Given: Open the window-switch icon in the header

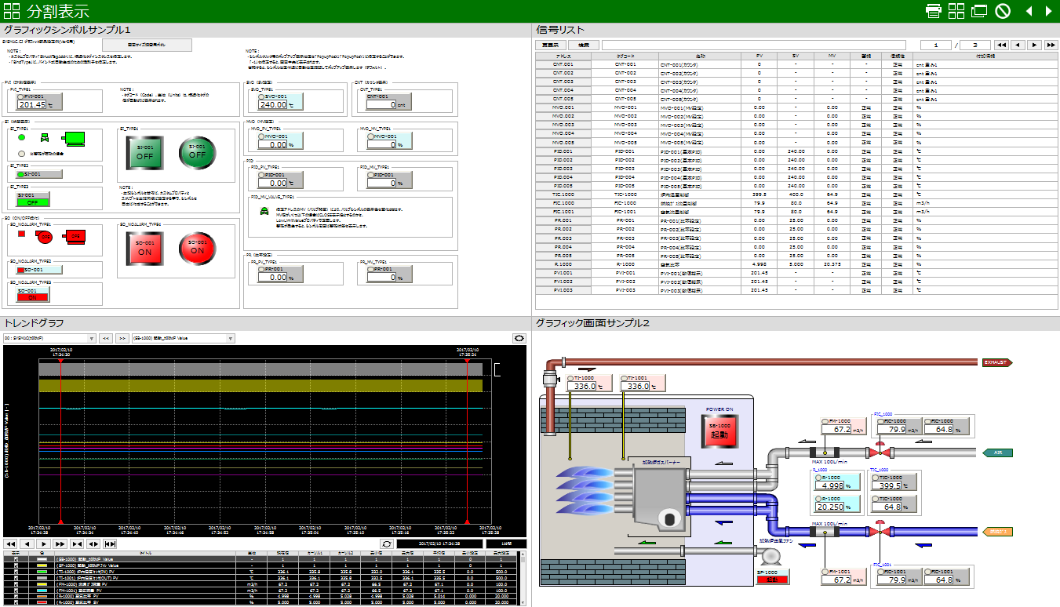Looking at the screenshot, I should [979, 11].
